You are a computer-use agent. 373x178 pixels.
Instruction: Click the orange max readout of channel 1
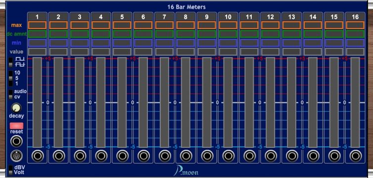click(37, 25)
